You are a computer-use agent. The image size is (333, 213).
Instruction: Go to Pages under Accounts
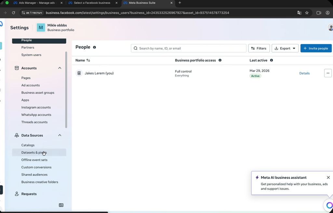[26, 78]
